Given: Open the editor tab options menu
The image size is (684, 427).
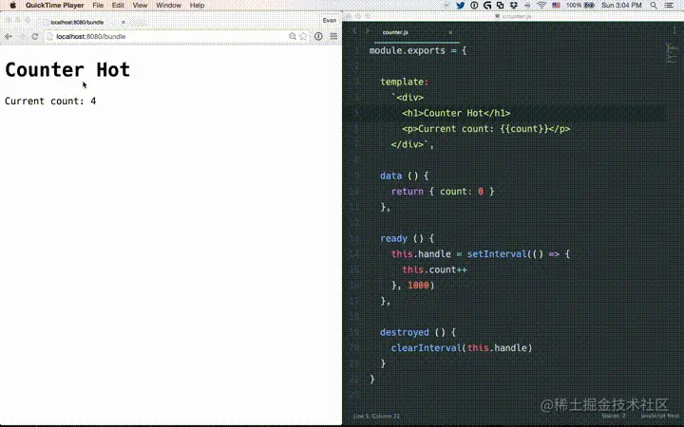Looking at the screenshot, I should coord(674,30).
